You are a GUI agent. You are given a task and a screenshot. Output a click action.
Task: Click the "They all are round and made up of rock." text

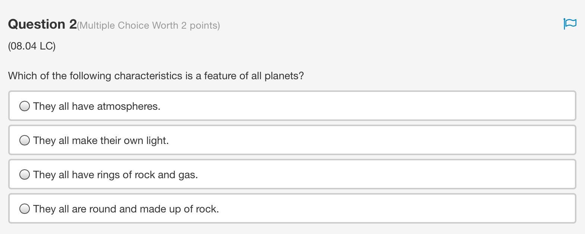point(126,209)
